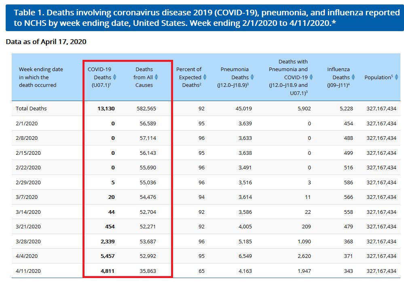
Task: Select the Total Deaths row label
Action: coord(31,108)
